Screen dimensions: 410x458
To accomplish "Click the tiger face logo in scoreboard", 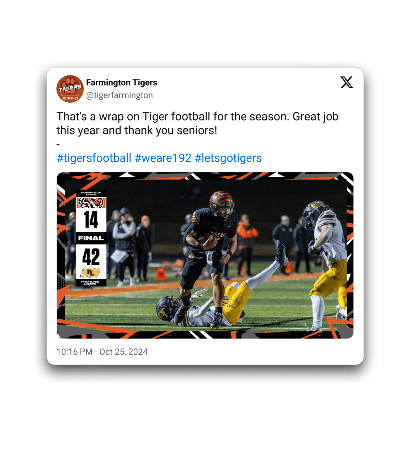I will coord(91,202).
